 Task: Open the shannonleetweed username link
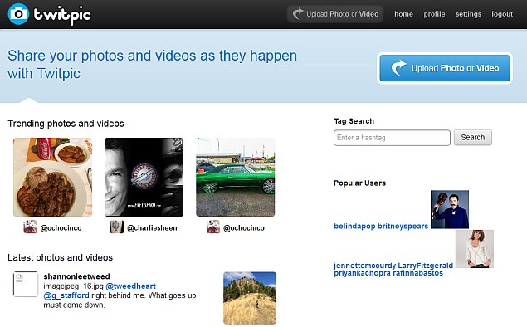click(76, 276)
